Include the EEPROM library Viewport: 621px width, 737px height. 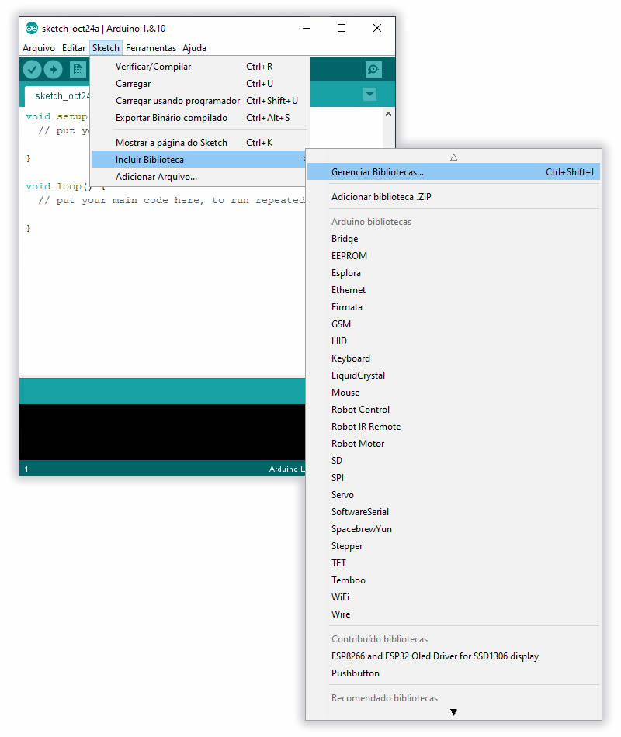(x=453, y=256)
